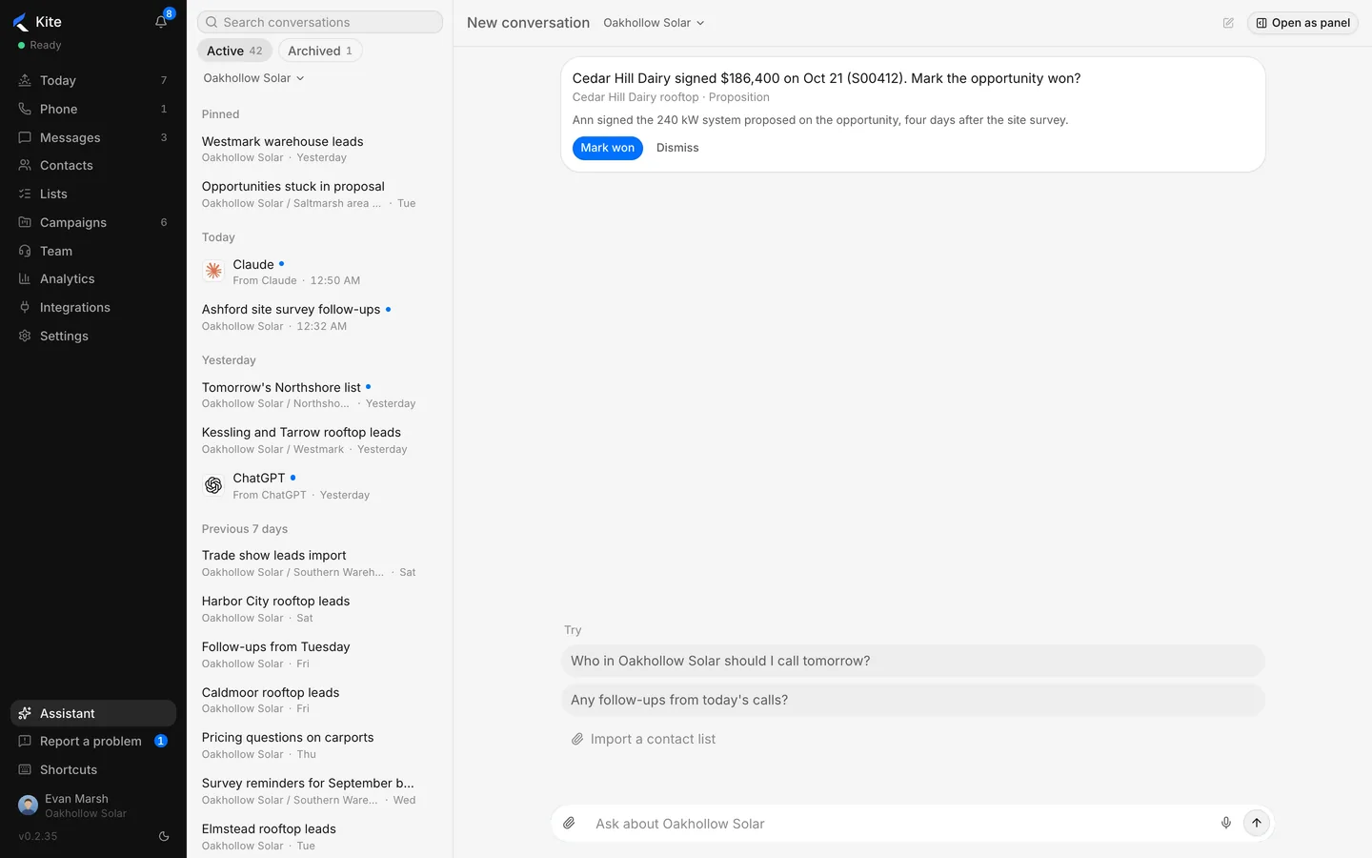Select suggestion about follow-ups from today's calls
Screen dimensions: 1372x858
click(913, 700)
